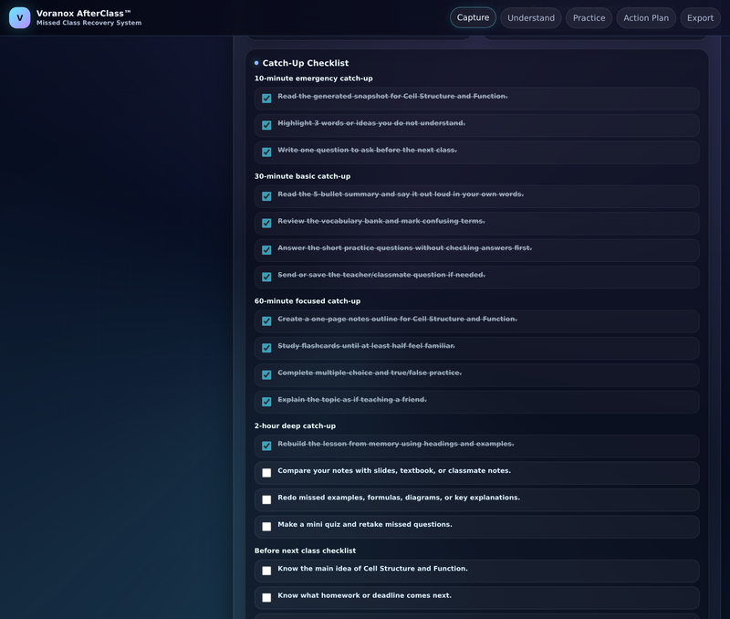
Task: Check 'Compare your notes with slides' checkbox
Action: click(266, 473)
